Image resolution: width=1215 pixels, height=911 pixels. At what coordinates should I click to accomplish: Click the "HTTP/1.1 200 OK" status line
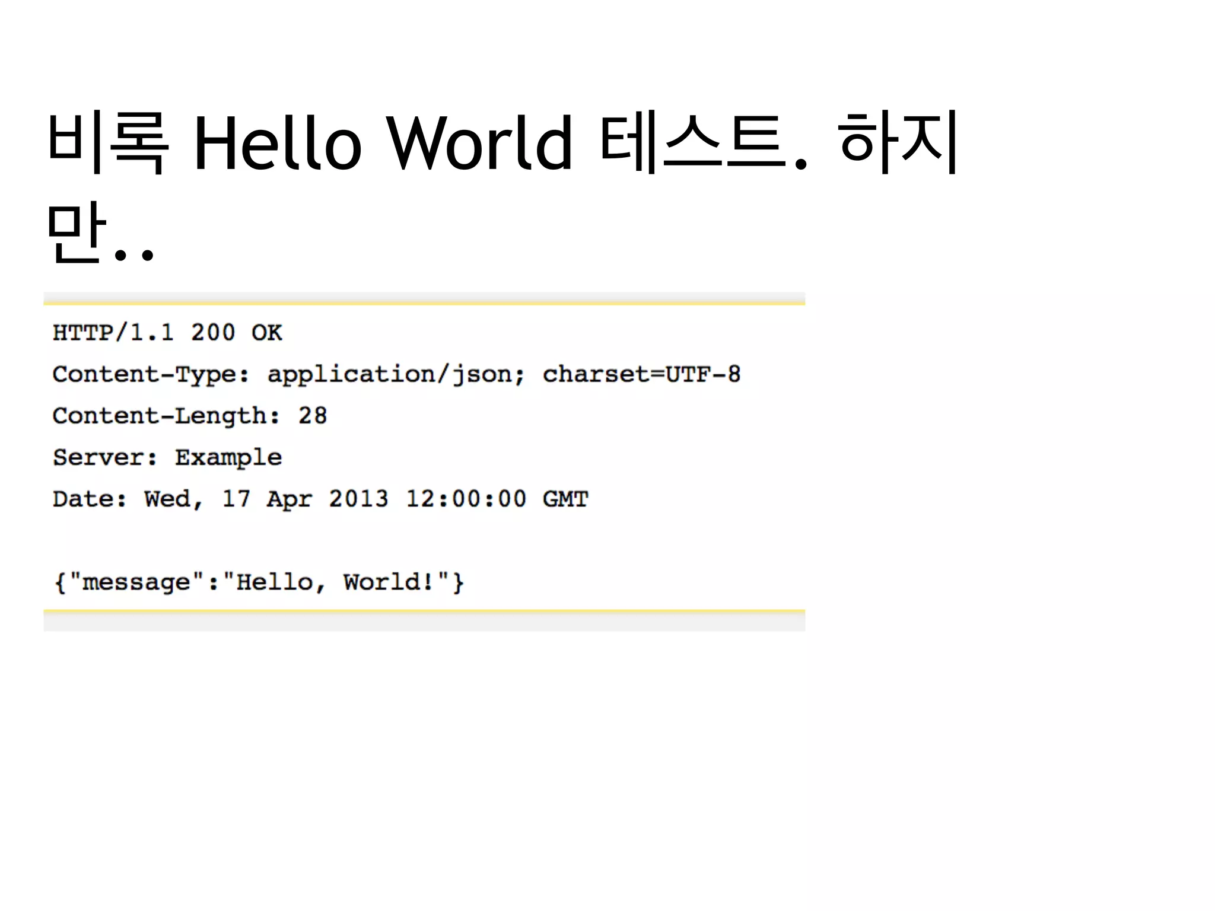(167, 333)
